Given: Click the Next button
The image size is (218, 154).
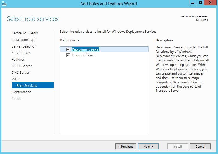Looking at the screenshot, I should (x=148, y=146).
